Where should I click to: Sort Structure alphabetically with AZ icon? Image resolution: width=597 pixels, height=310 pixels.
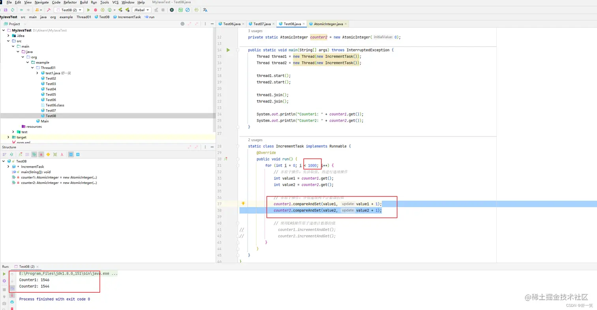tap(12, 155)
